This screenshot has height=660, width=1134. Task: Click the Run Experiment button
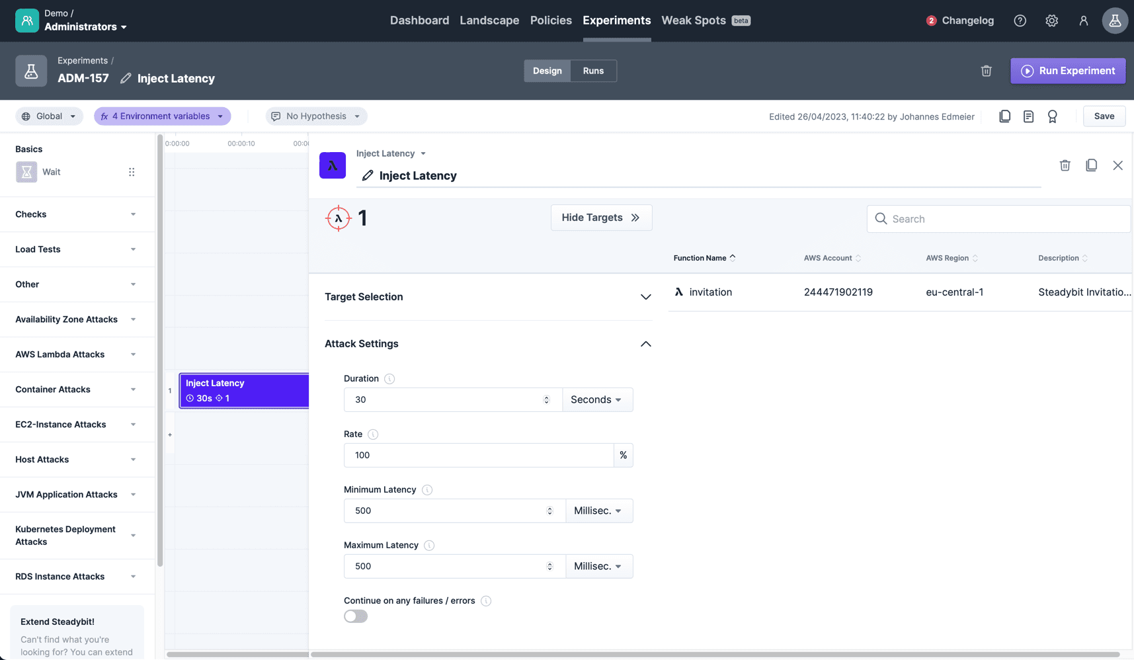1067,71
